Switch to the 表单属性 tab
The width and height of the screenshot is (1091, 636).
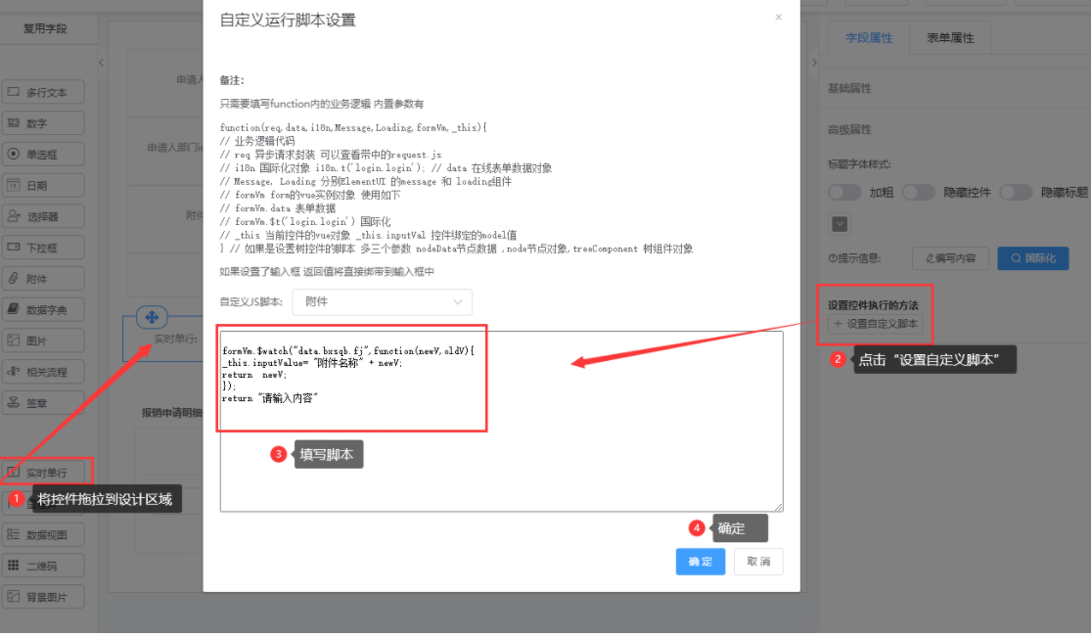pos(950,38)
